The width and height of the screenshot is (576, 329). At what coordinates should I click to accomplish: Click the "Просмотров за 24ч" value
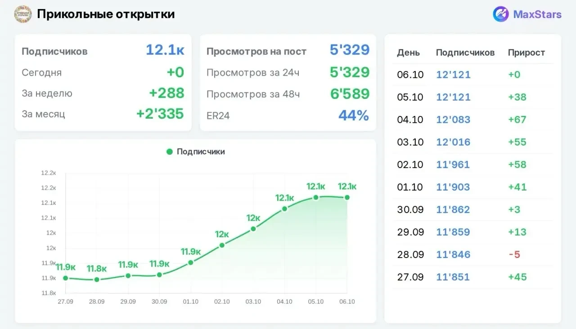click(x=350, y=72)
